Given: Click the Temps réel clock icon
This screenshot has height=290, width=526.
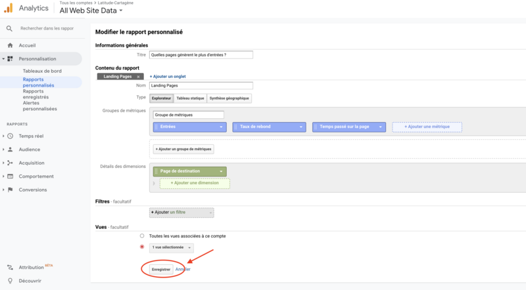Looking at the screenshot, I should point(11,136).
